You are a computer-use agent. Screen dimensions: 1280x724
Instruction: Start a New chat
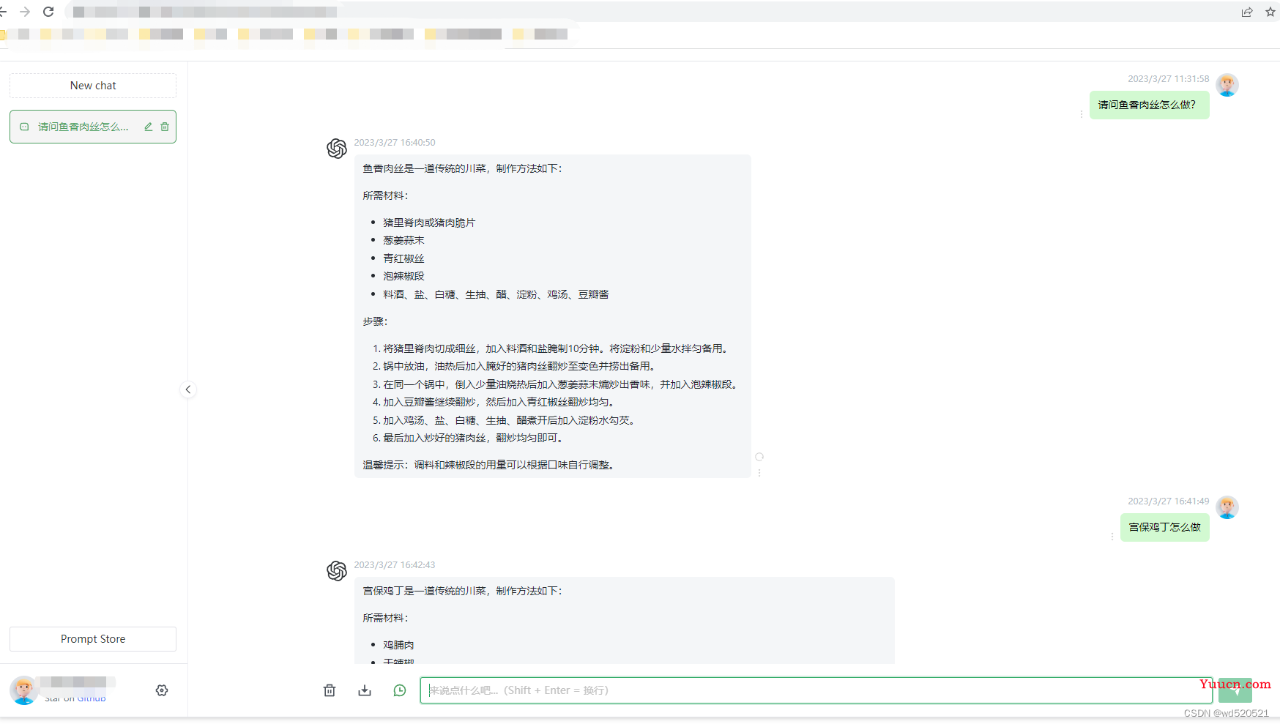pos(93,86)
